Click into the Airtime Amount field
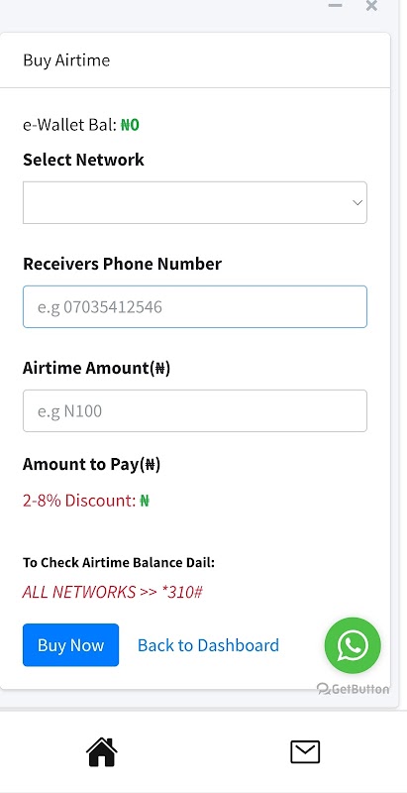The width and height of the screenshot is (407, 793). tap(195, 410)
